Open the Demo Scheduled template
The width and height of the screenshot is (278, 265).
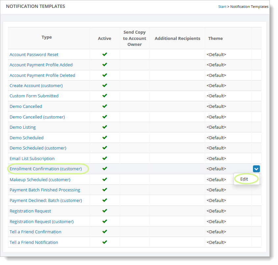tap(26, 138)
